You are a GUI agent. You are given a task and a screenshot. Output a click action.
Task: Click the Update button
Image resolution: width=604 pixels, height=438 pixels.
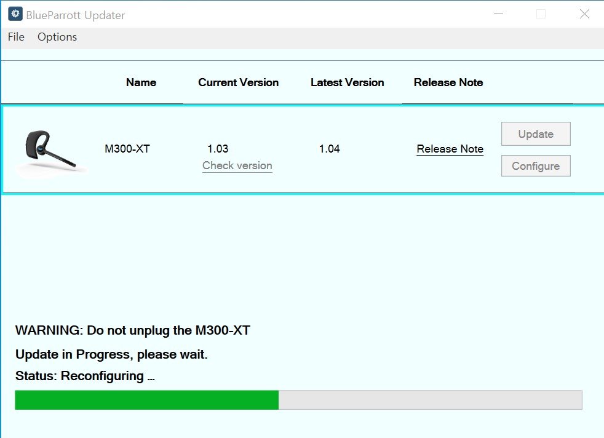536,134
